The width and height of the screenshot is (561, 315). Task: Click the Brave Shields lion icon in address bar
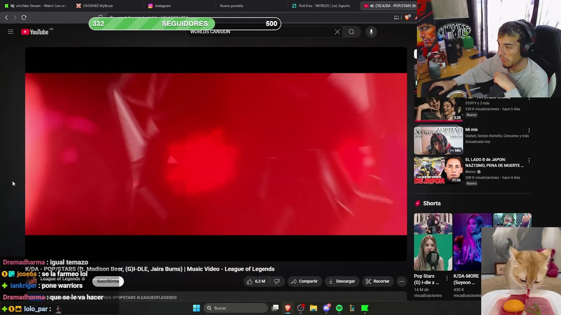click(x=408, y=17)
